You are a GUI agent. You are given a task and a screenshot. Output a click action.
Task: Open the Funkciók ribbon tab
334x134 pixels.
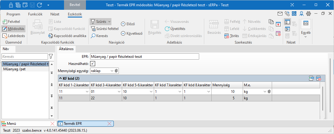(x=35, y=14)
